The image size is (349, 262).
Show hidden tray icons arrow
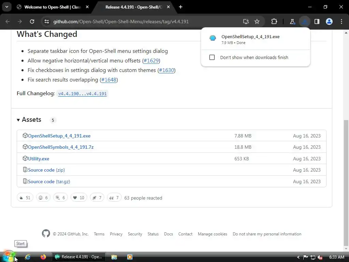[298, 257]
